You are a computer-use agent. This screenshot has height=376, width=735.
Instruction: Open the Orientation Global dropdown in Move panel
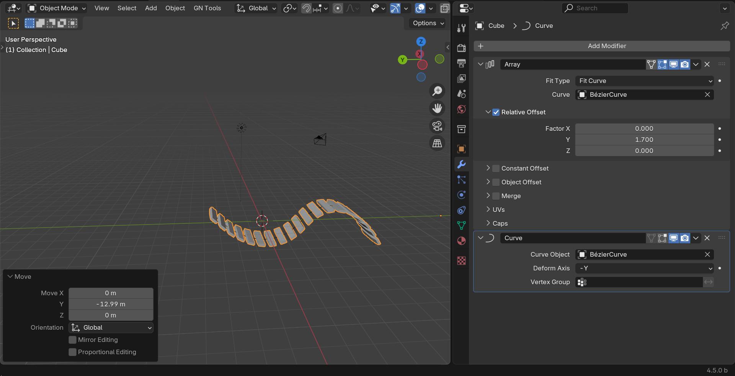click(x=111, y=327)
